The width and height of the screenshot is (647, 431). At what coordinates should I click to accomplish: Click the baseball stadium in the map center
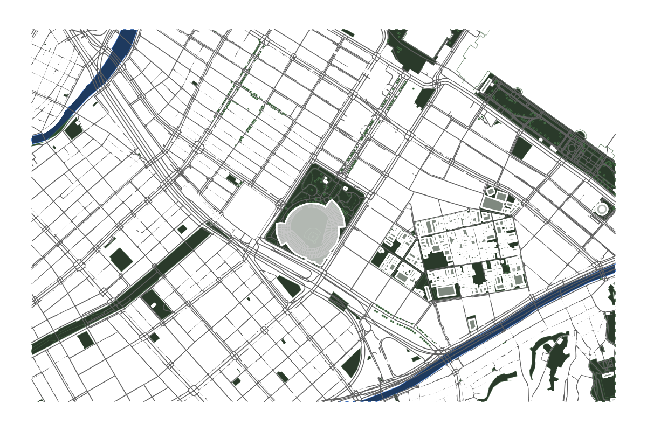[310, 233]
